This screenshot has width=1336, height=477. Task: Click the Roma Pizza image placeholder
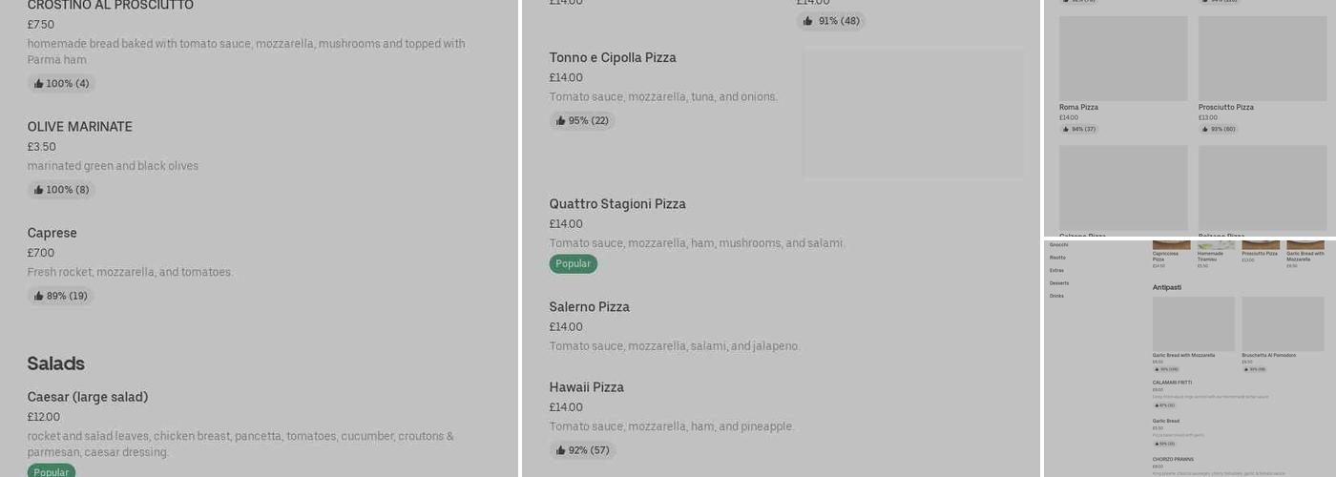[x=1123, y=58]
